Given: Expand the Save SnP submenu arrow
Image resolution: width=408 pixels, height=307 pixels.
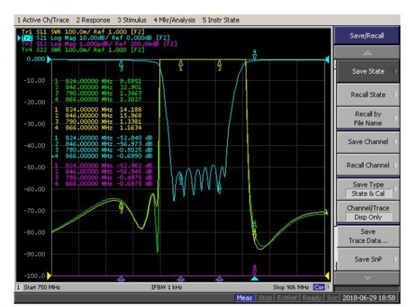Looking at the screenshot, I should click(396, 259).
